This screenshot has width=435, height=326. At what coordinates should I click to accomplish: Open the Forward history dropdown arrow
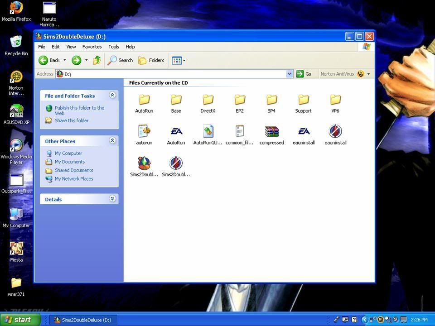point(86,60)
